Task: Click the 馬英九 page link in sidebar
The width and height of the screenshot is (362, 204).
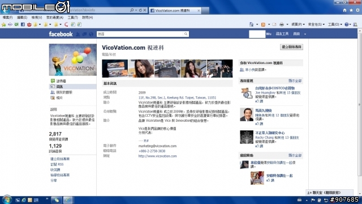Action: (264, 110)
